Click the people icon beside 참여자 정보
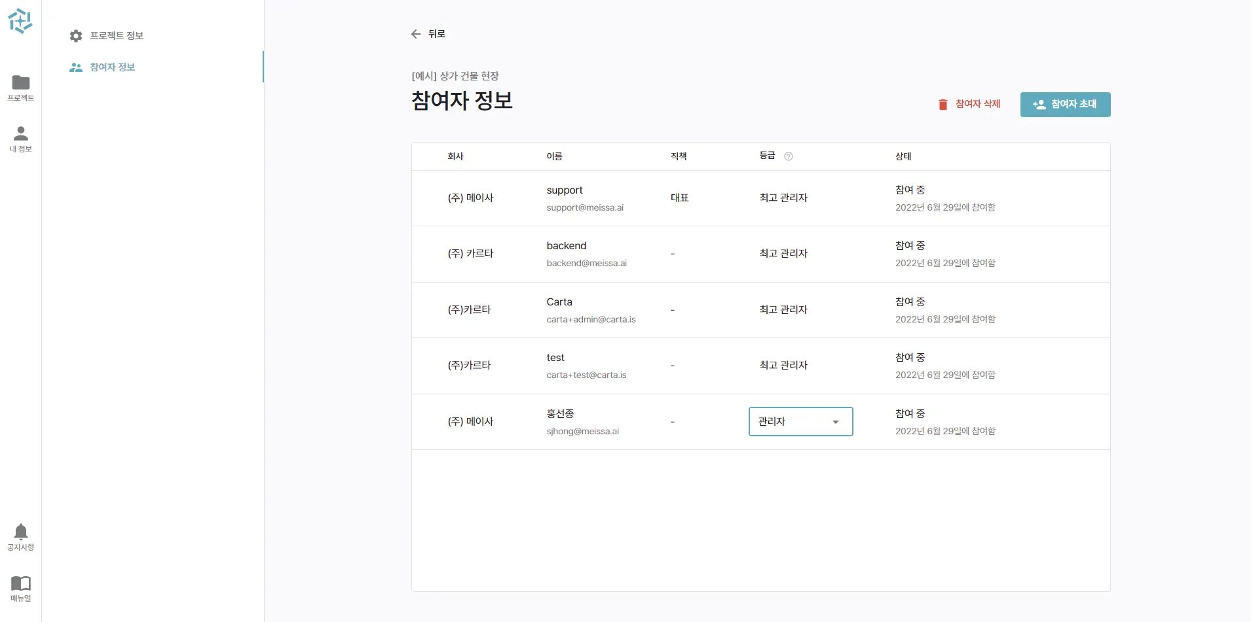This screenshot has height=622, width=1251. 76,67
